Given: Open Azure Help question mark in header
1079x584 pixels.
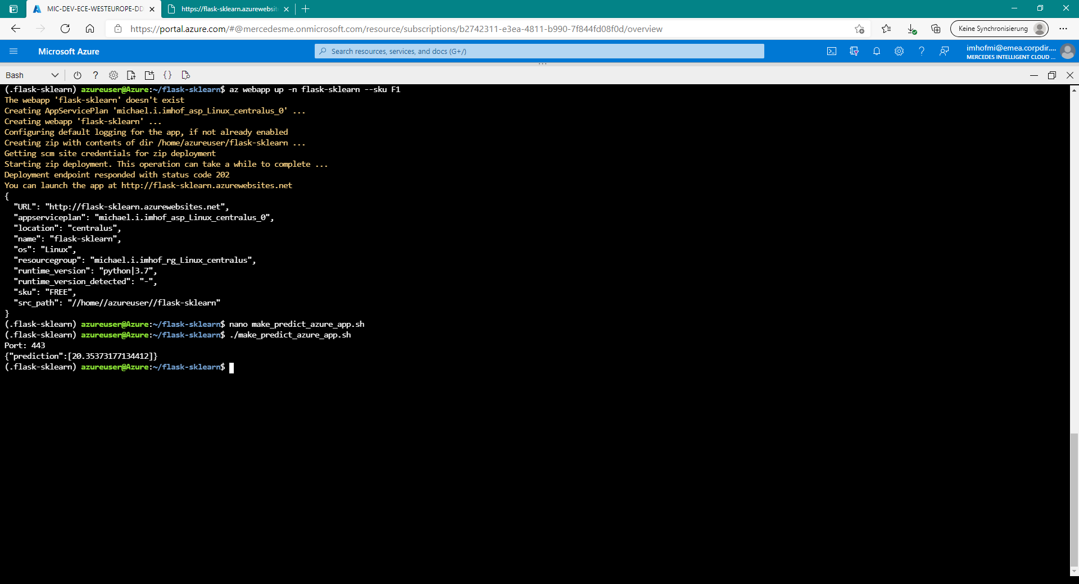Looking at the screenshot, I should pos(922,51).
